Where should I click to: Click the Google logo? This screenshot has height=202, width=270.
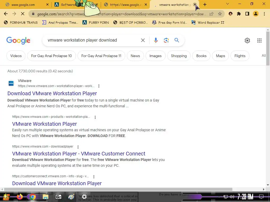[18, 41]
